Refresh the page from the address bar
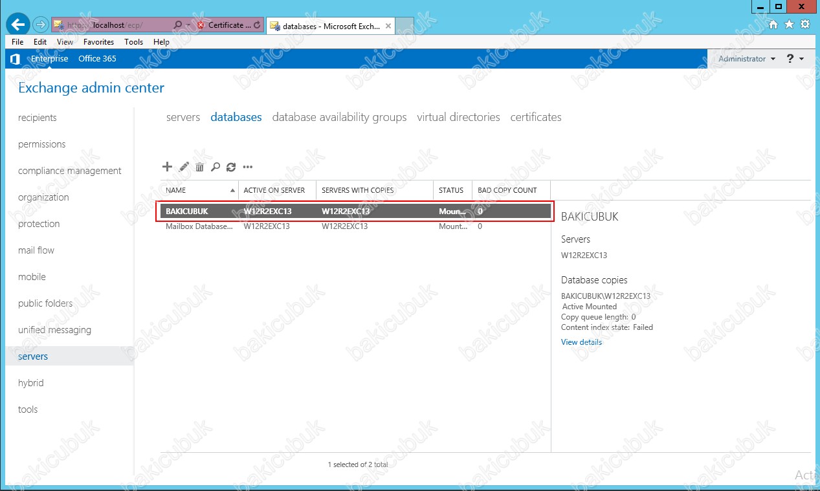This screenshot has height=491, width=820. 258,25
